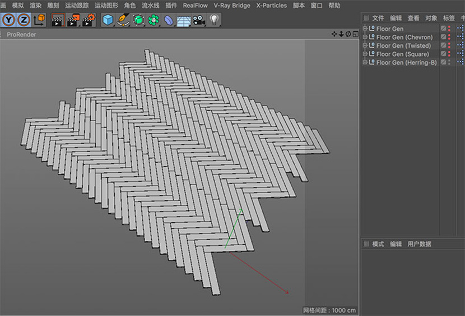Toggle the active view layout icon

[x=355, y=34]
